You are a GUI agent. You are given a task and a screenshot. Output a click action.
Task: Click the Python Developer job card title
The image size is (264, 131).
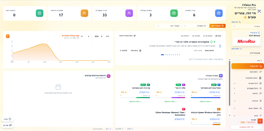point(170,114)
